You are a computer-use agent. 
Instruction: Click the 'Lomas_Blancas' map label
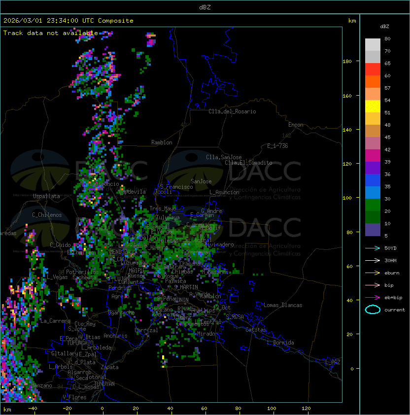(283, 305)
